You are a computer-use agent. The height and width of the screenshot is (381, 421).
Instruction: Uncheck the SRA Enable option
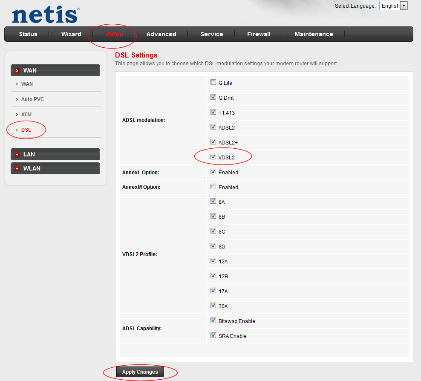213,335
